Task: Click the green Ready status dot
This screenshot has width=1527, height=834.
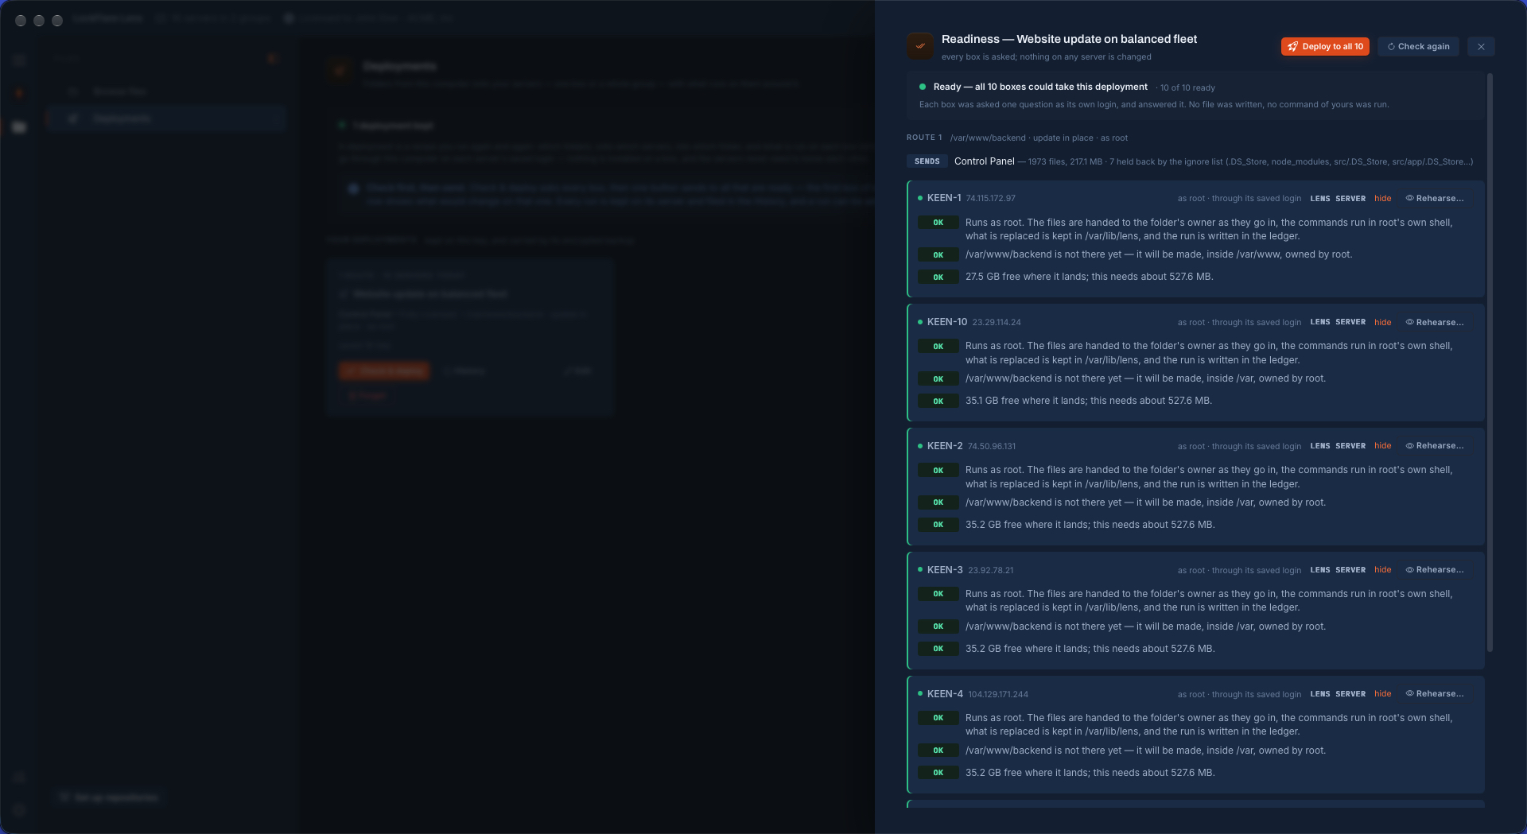Action: point(923,87)
